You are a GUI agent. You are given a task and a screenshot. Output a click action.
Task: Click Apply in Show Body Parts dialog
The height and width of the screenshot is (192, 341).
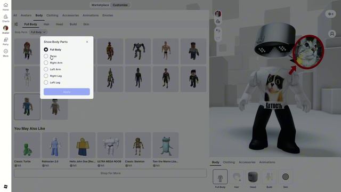click(x=67, y=92)
